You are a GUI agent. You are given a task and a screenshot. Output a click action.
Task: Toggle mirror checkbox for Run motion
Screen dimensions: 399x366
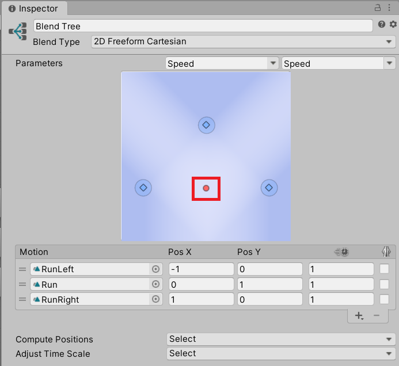[x=384, y=284]
